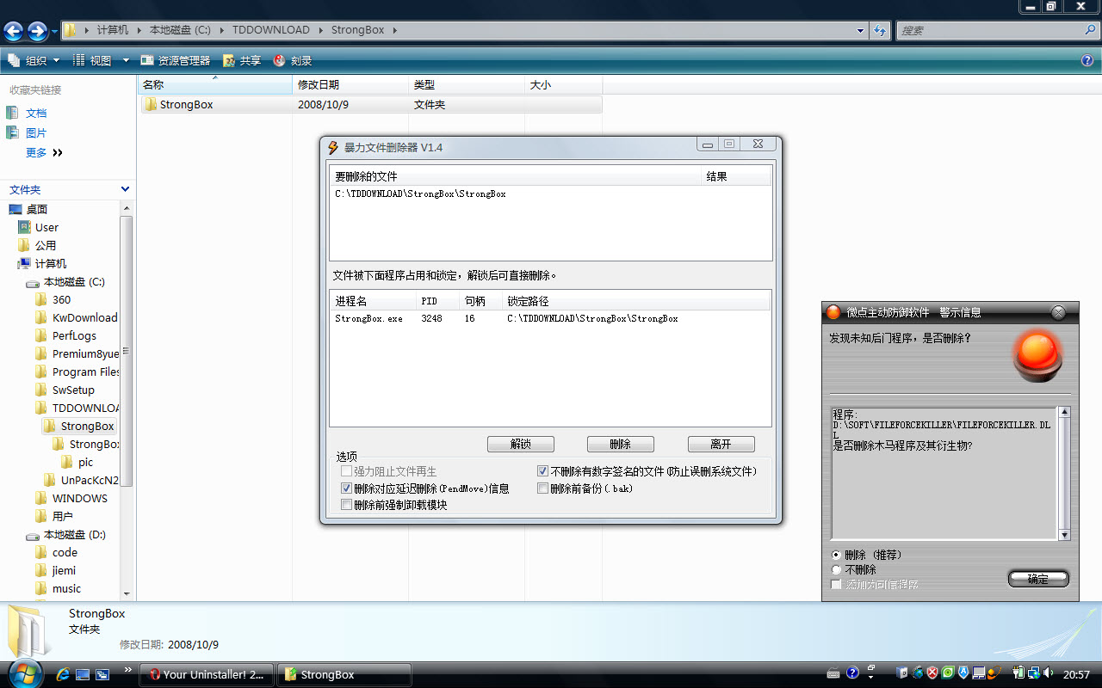Click 确定 button in 微点 alert
The height and width of the screenshot is (688, 1102).
click(1038, 579)
